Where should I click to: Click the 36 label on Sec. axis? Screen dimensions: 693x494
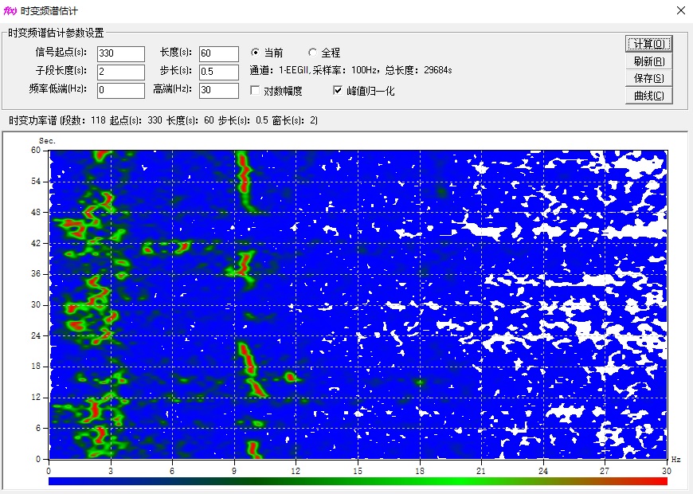tap(35, 274)
